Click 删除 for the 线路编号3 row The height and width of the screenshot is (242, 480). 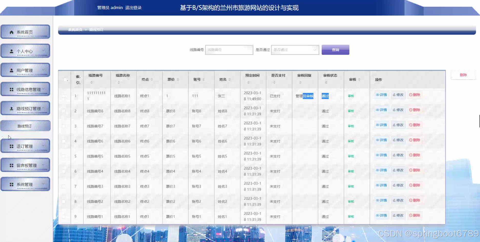pos(415,185)
